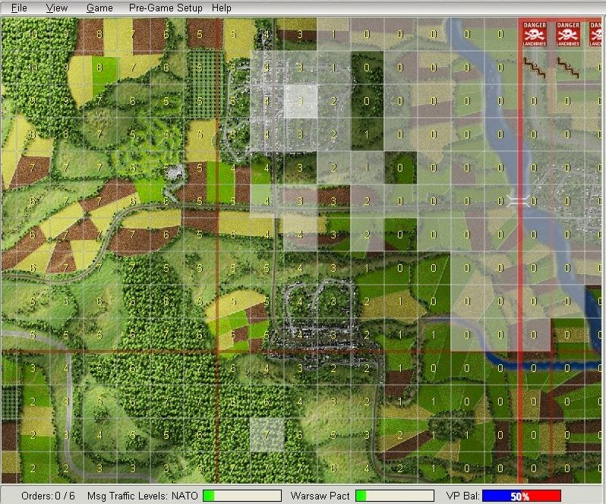
Task: Open the Pre-Game Setup menu
Action: coord(166,8)
